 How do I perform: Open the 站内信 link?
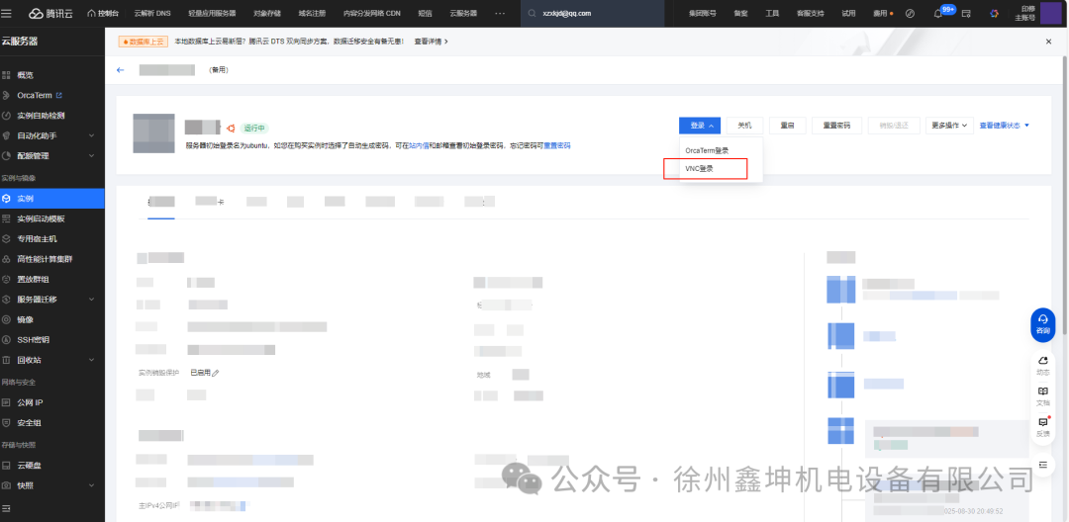point(419,145)
